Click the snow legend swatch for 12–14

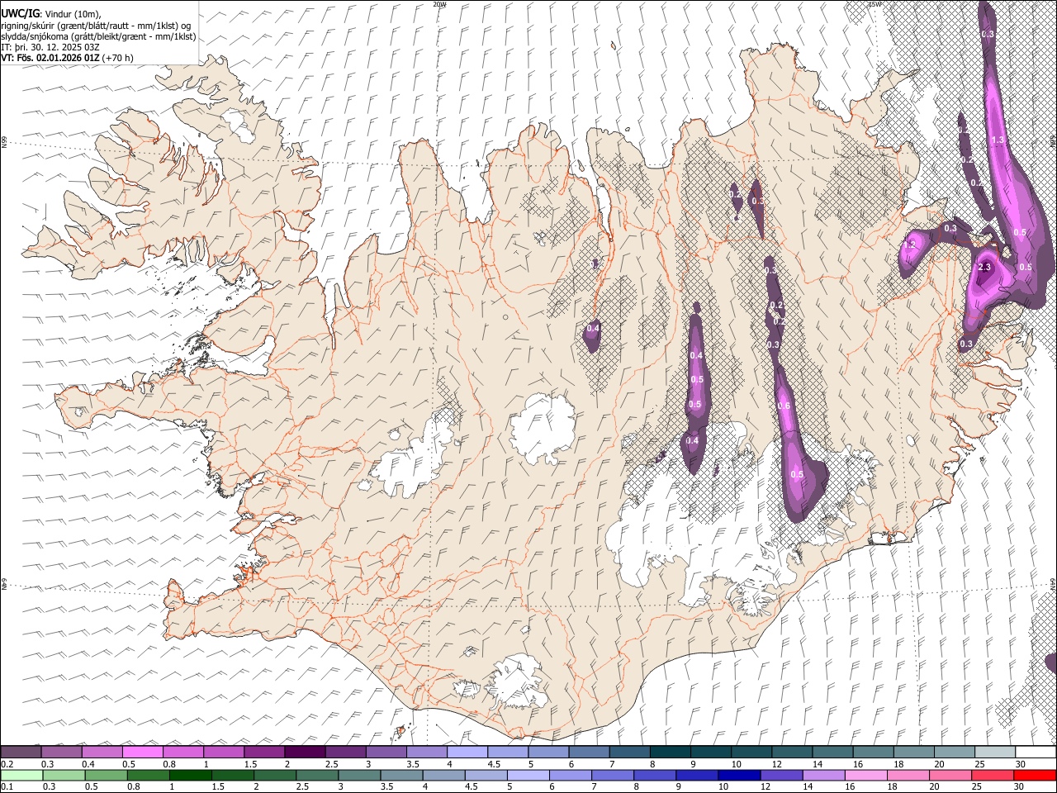pyautogui.click(x=792, y=753)
